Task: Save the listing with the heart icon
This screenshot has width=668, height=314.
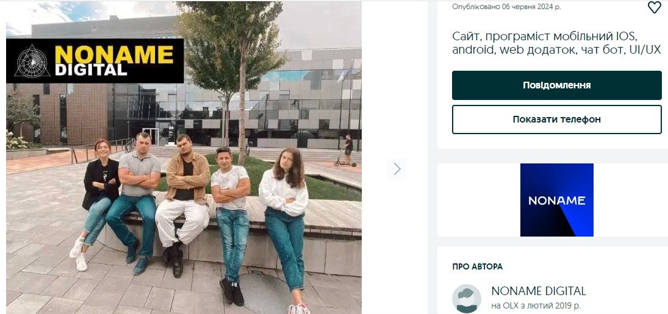Action: tap(654, 7)
